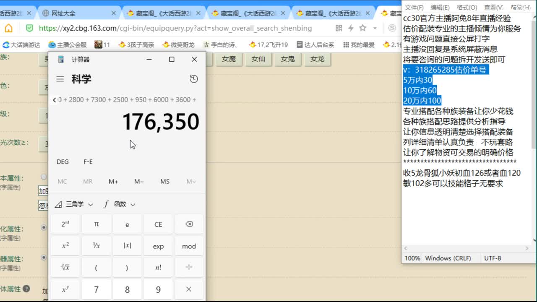Open the calculator history panel
This screenshot has height=302, width=537.
[194, 79]
